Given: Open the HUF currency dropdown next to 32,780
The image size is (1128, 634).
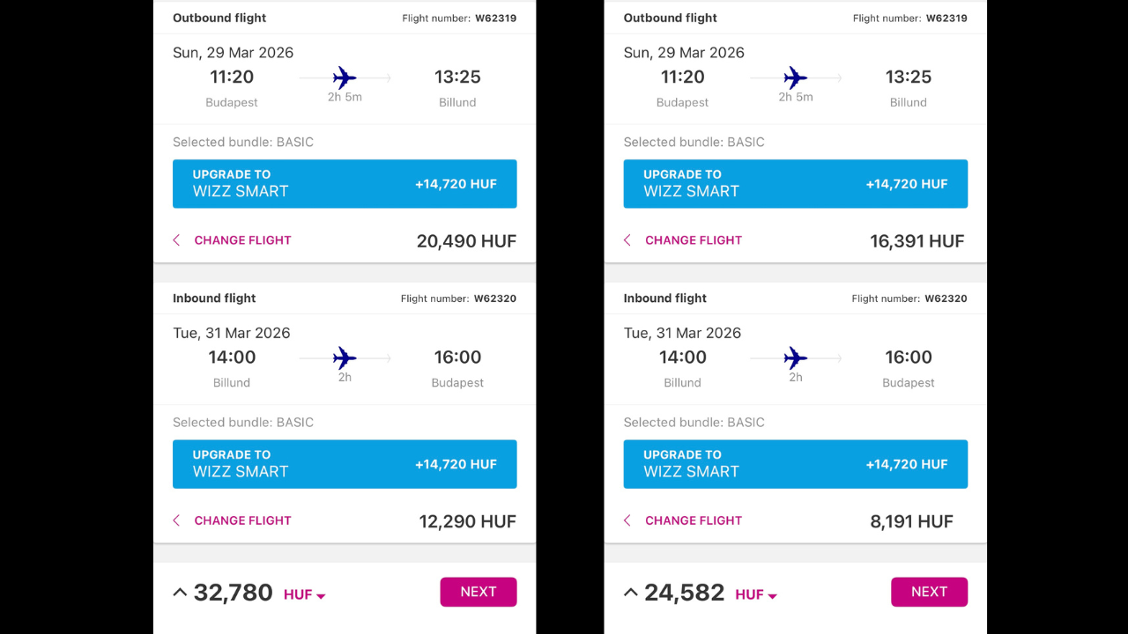Looking at the screenshot, I should point(305,595).
